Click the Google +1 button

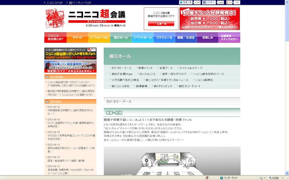[x=229, y=2]
